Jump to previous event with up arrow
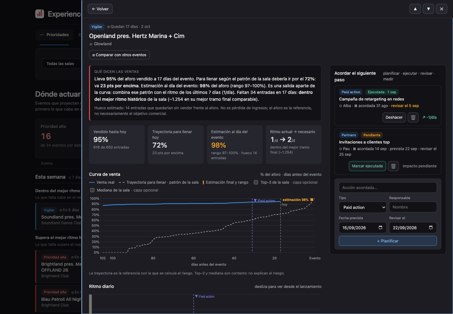Screen dimensions: 453x314 click(x=415, y=9)
